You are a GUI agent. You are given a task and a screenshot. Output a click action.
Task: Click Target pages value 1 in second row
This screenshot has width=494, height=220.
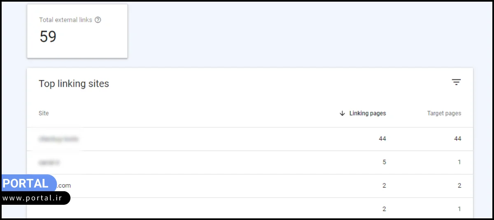pyautogui.click(x=459, y=162)
